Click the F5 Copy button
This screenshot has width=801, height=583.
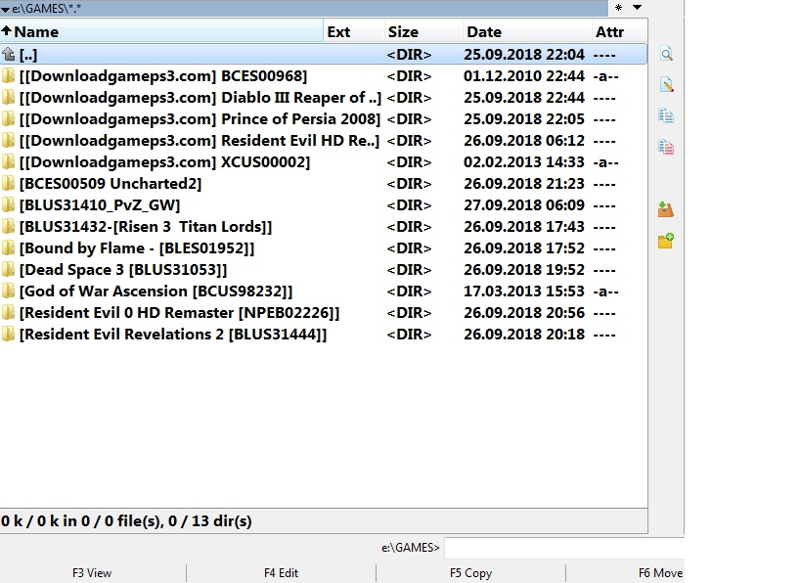(x=470, y=573)
